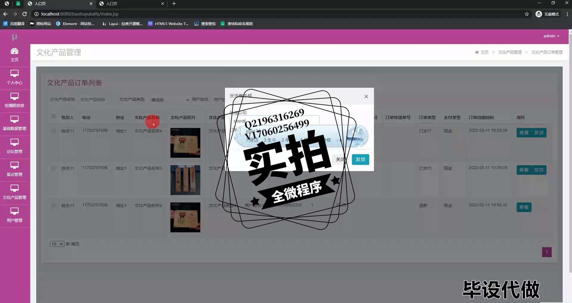Open 论坛管理 in the sidebar

(15, 146)
